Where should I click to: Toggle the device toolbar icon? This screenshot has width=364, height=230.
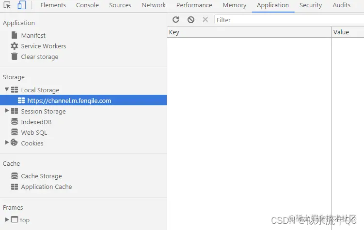pyautogui.click(x=22, y=5)
